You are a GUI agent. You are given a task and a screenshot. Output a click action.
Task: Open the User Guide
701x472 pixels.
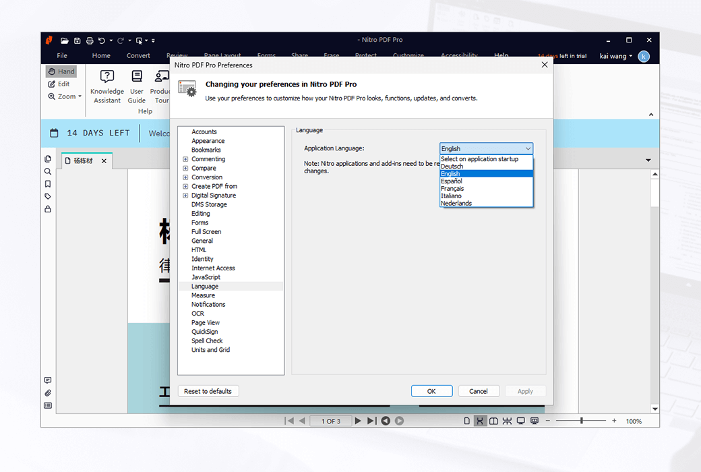136,86
